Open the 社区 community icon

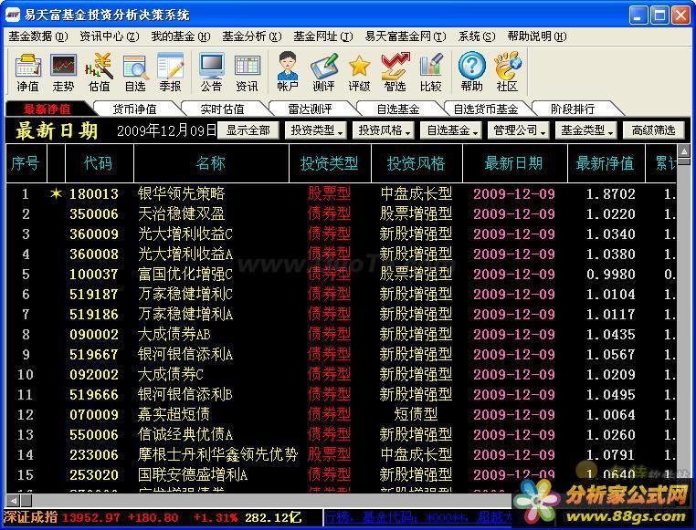[507, 72]
